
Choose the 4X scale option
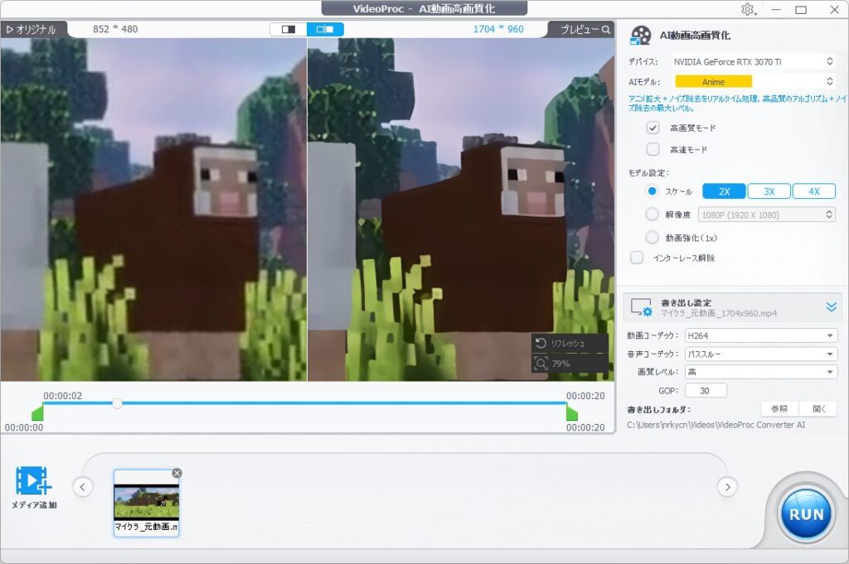[814, 191]
